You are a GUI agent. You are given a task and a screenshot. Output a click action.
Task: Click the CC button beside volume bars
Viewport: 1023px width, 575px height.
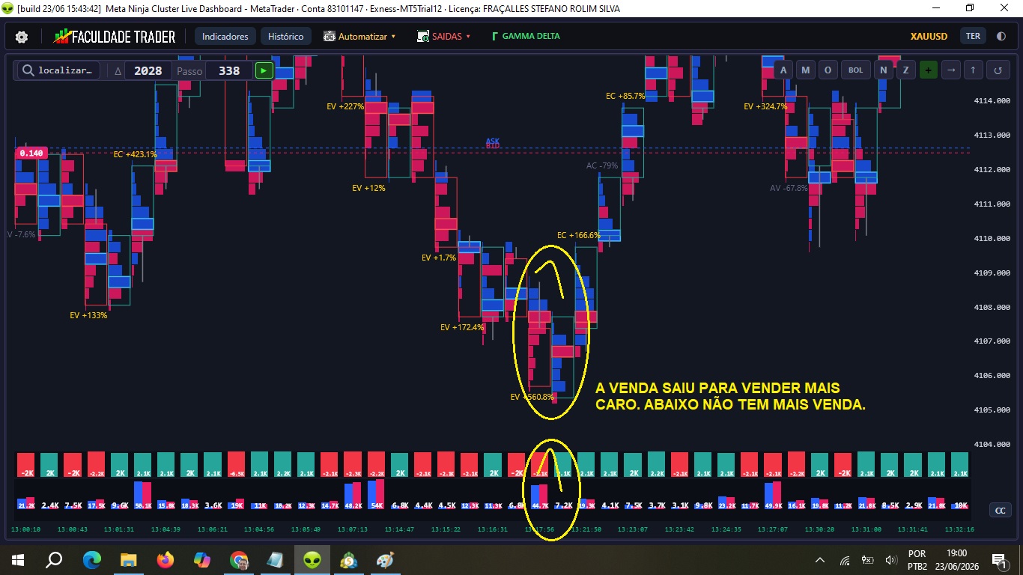pos(1000,510)
